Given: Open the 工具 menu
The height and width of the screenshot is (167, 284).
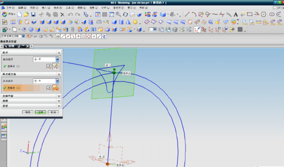Looking at the screenshot, I should click(x=70, y=8).
